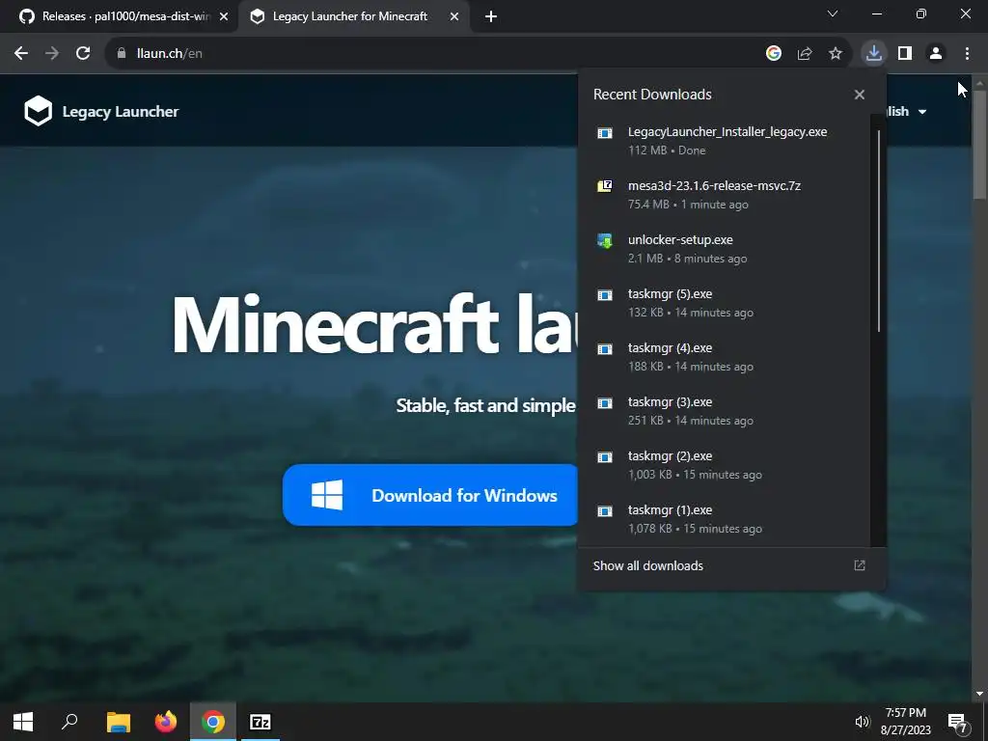
Task: Close the Recent Downloads popup
Action: click(x=860, y=95)
